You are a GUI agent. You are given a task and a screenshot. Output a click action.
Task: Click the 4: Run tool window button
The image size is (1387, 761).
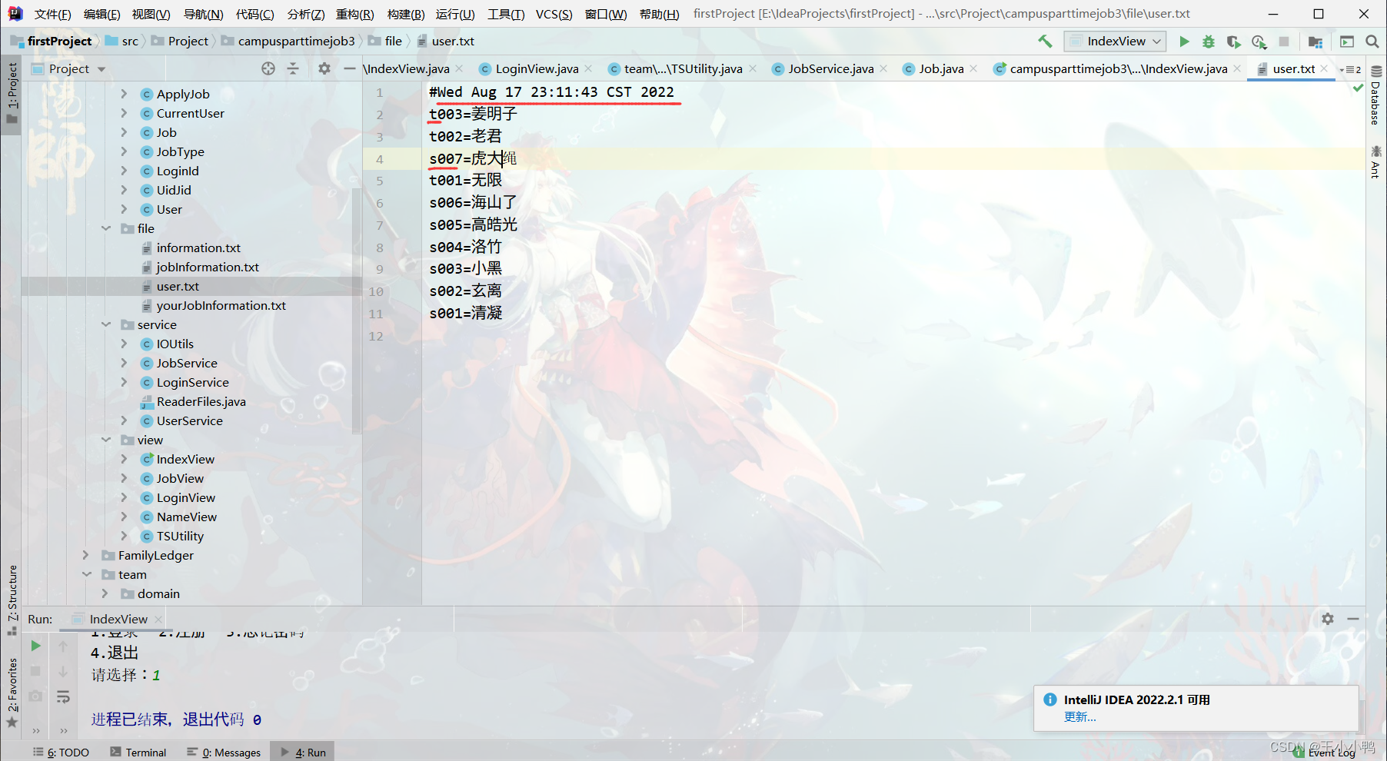pos(304,753)
